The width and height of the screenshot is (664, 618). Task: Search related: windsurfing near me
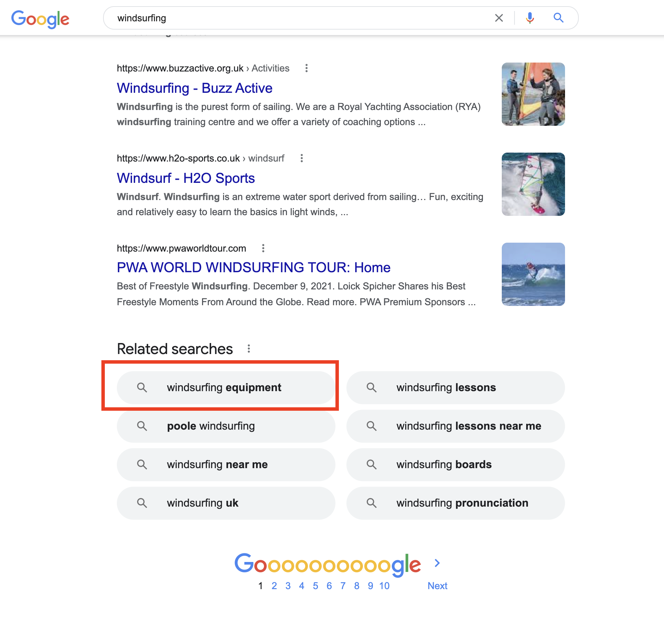pyautogui.click(x=226, y=465)
